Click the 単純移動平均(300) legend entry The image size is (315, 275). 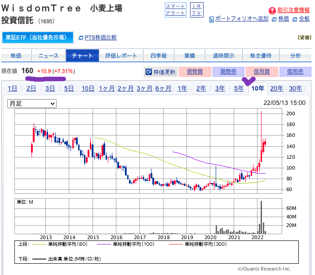point(198,244)
